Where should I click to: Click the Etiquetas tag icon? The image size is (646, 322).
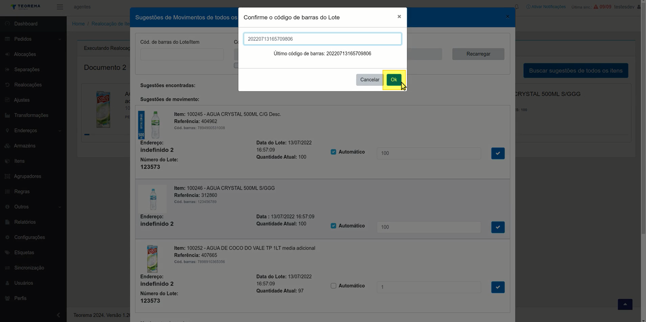tap(7, 253)
